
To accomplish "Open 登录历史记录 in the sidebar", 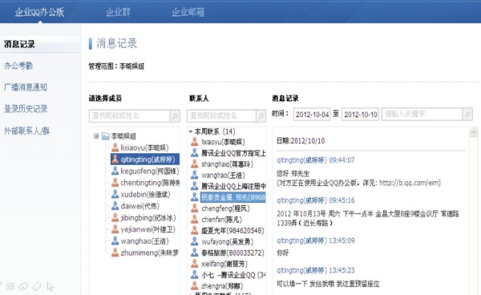I will point(26,109).
